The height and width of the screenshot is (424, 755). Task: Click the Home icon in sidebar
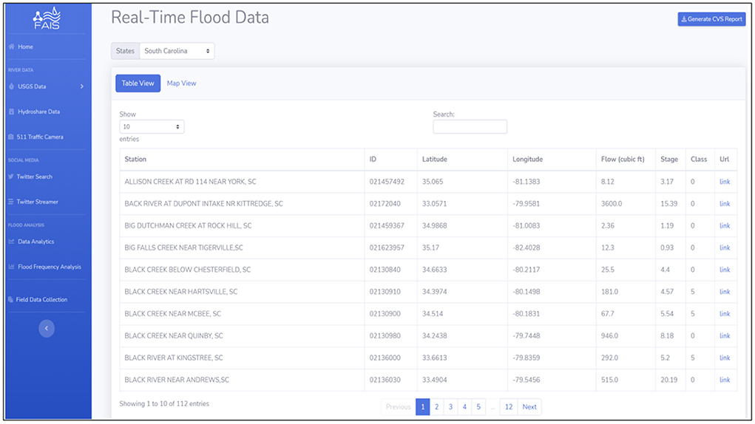pyautogui.click(x=12, y=47)
